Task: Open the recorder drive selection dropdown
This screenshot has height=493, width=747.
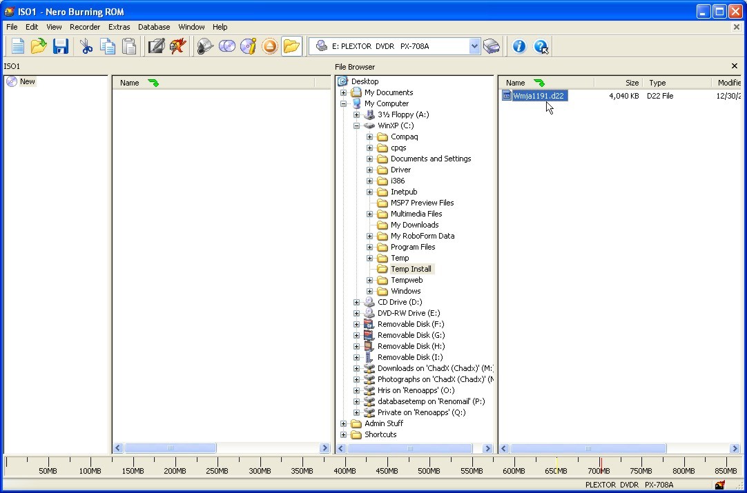Action: point(474,46)
